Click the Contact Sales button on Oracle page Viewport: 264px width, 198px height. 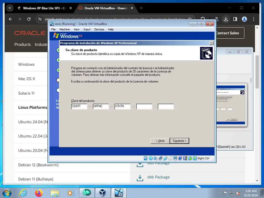coord(230,33)
